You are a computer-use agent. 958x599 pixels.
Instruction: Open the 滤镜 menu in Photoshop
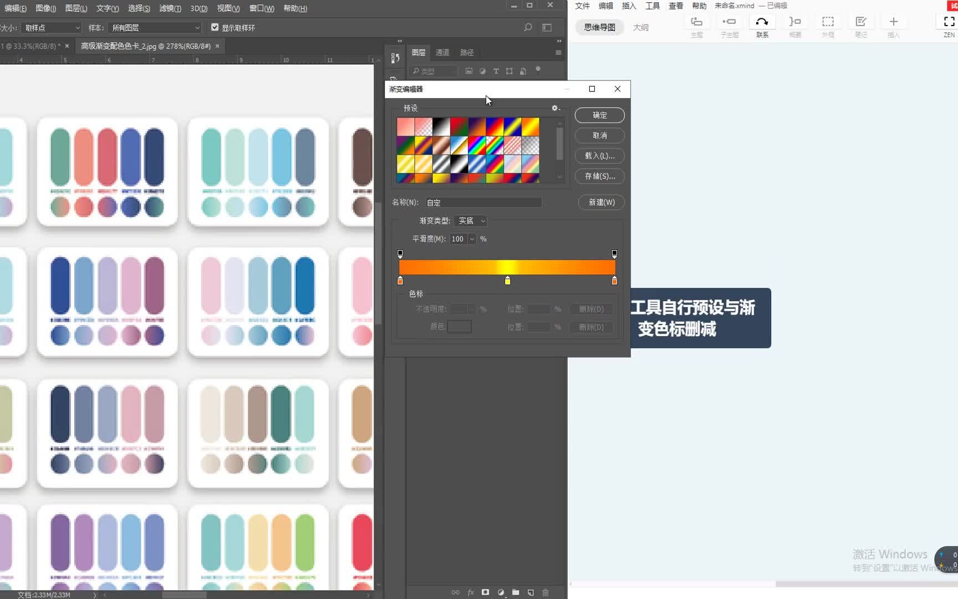170,8
